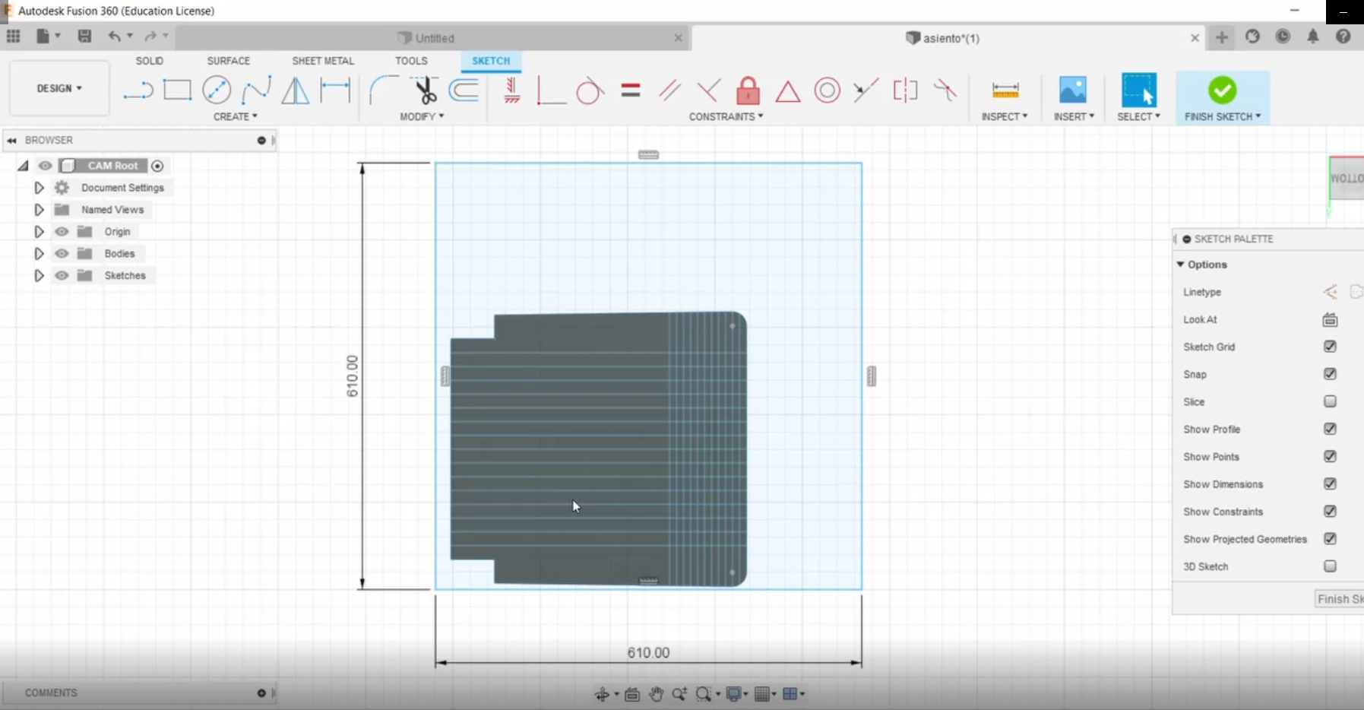This screenshot has height=710, width=1364.
Task: Collapse the Options section in Sketch Palette
Action: (x=1180, y=264)
